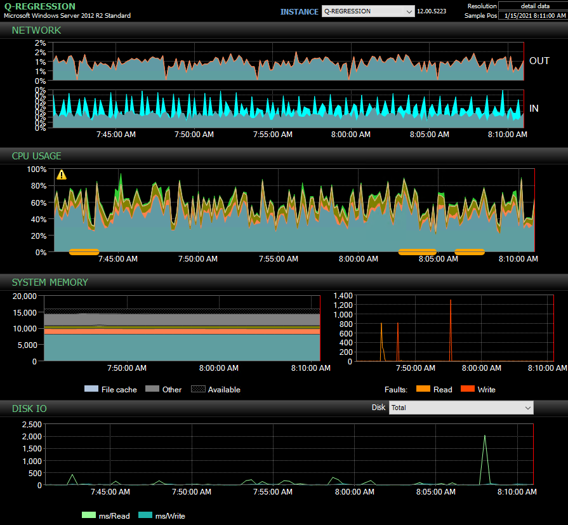This screenshot has height=525, width=568.
Task: Open the Disk dropdown showing Total
Action: (x=461, y=408)
